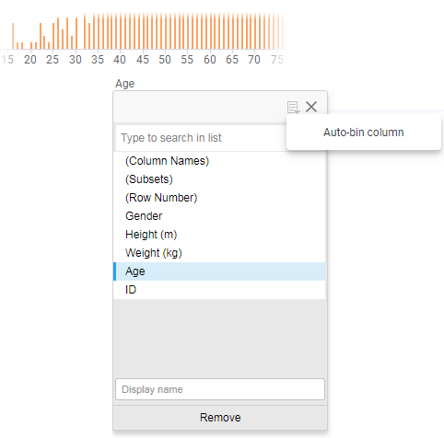Viewport: 444px width, 438px height.
Task: Click the axis tick label 20
Action: [30, 60]
